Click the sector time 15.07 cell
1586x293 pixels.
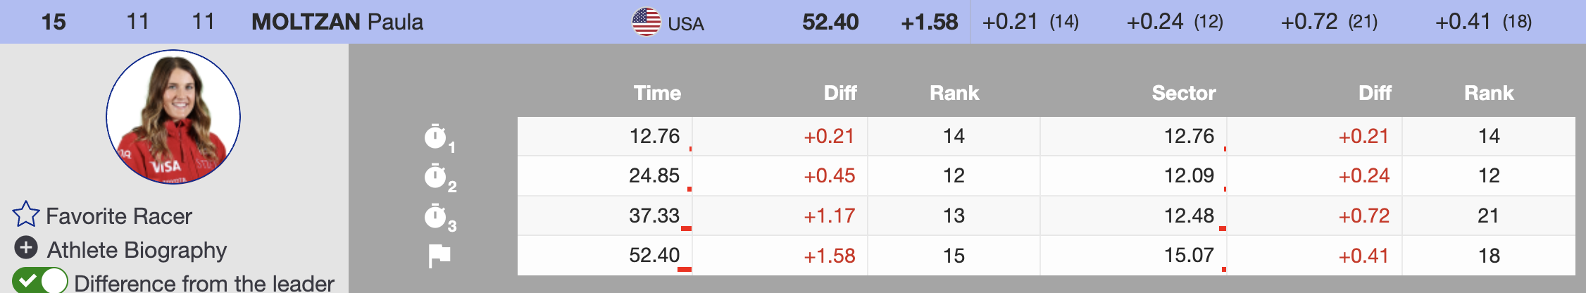1189,255
